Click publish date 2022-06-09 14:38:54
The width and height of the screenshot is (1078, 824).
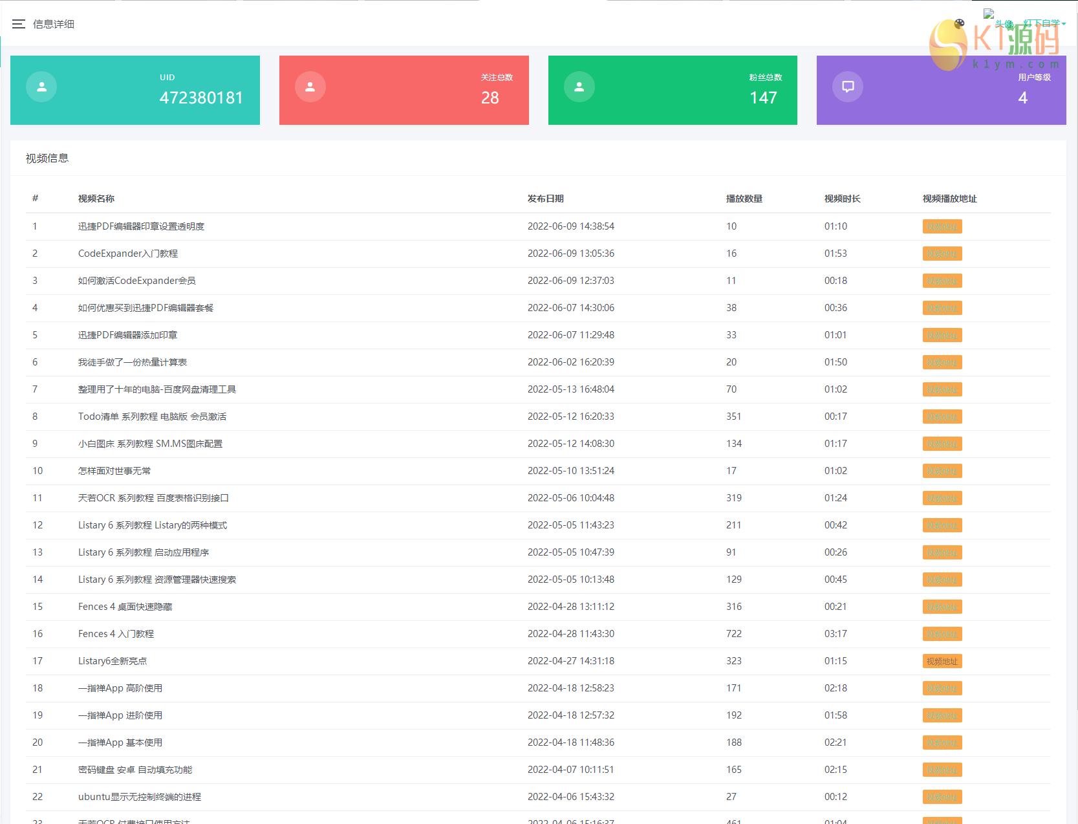click(x=571, y=226)
